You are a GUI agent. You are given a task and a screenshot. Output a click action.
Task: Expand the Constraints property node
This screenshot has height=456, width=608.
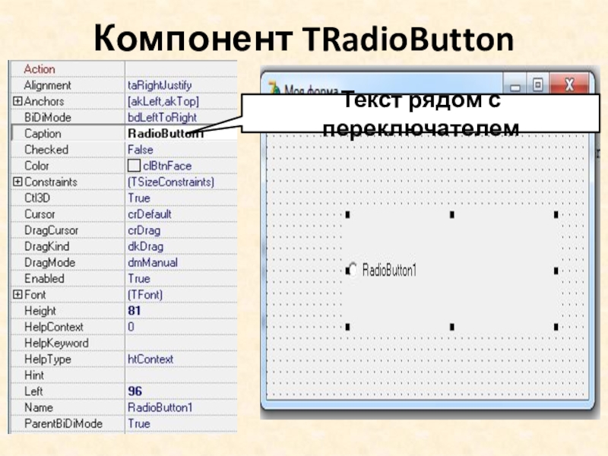(17, 182)
